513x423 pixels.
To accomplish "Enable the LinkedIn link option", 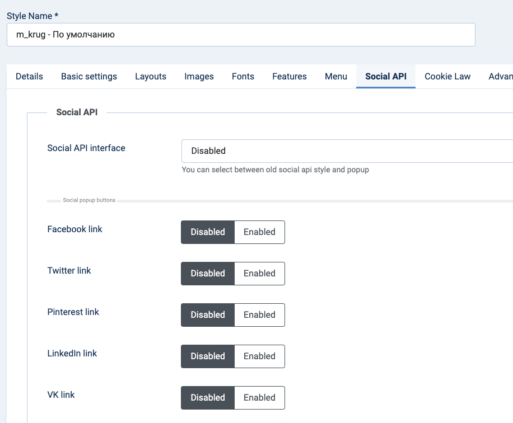I will 259,356.
